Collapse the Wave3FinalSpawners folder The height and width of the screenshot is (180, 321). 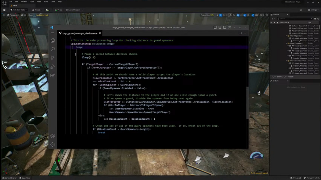[x=287, y=61]
